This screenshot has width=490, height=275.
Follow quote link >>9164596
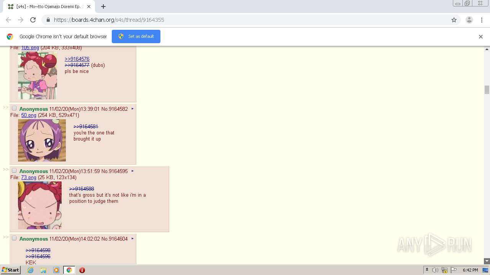38,256
